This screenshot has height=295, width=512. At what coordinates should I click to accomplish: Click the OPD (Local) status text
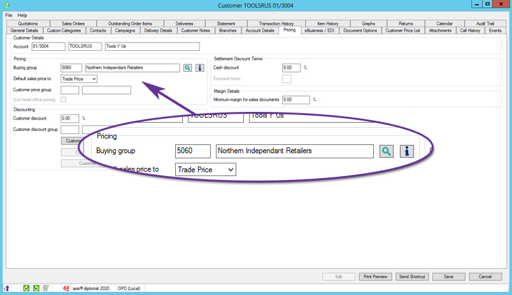(129, 289)
